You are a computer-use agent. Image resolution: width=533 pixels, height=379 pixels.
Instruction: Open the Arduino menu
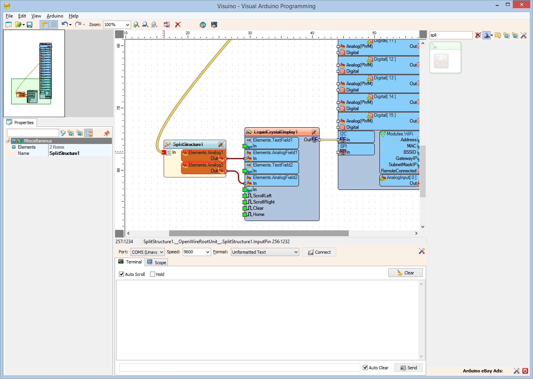click(55, 16)
